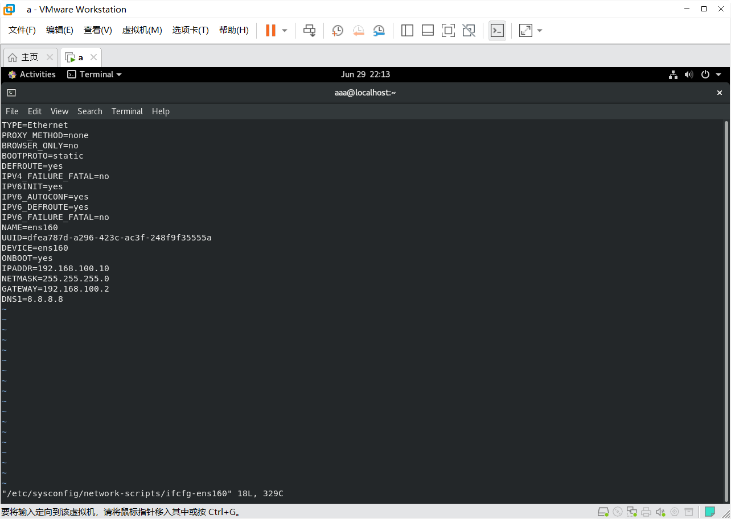731x519 pixels.
Task: Click the ONBOOT=yes line
Action: pos(27,258)
